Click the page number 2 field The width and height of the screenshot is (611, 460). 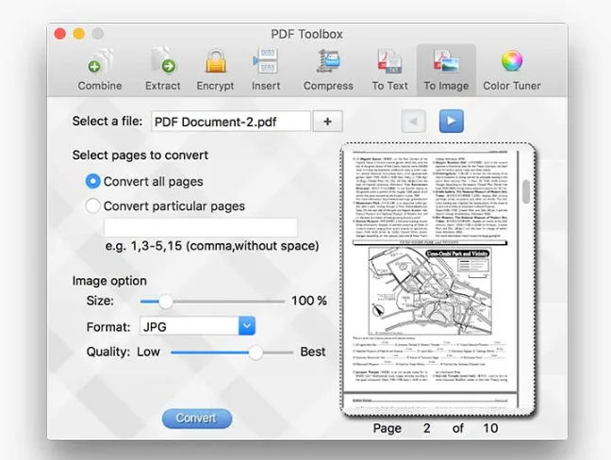(x=427, y=428)
